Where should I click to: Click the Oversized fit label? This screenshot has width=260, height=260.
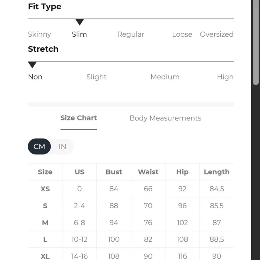point(217,34)
